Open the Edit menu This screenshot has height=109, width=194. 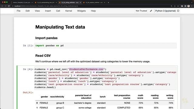[28, 11]
